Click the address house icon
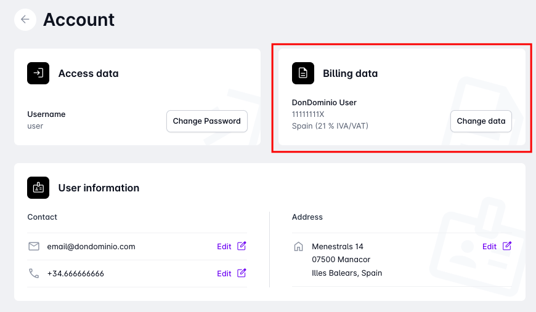 pos(299,247)
